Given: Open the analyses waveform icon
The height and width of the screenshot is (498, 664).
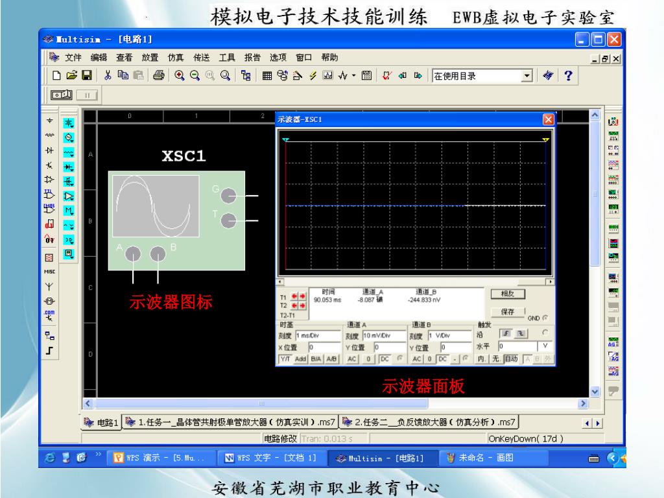Looking at the screenshot, I should [x=342, y=75].
